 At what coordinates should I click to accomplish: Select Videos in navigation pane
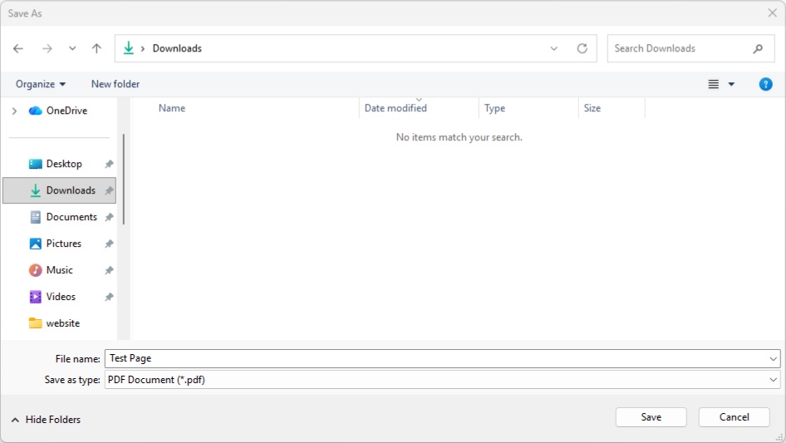(x=60, y=297)
